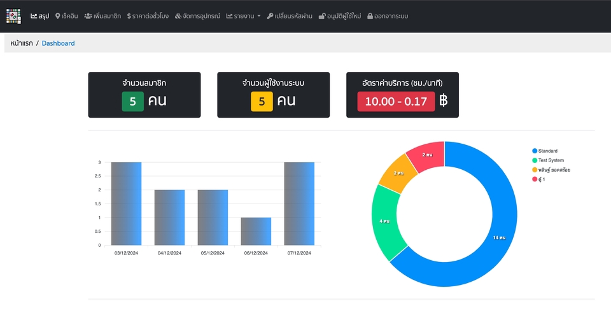Click the red service rate badge

click(x=396, y=101)
